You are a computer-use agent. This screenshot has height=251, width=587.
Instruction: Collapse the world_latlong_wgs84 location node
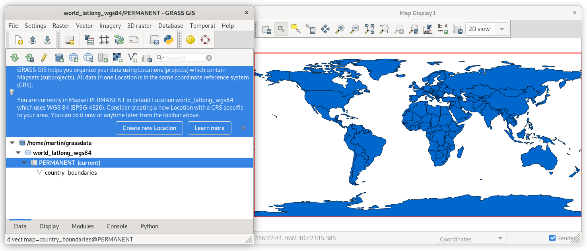(x=18, y=153)
